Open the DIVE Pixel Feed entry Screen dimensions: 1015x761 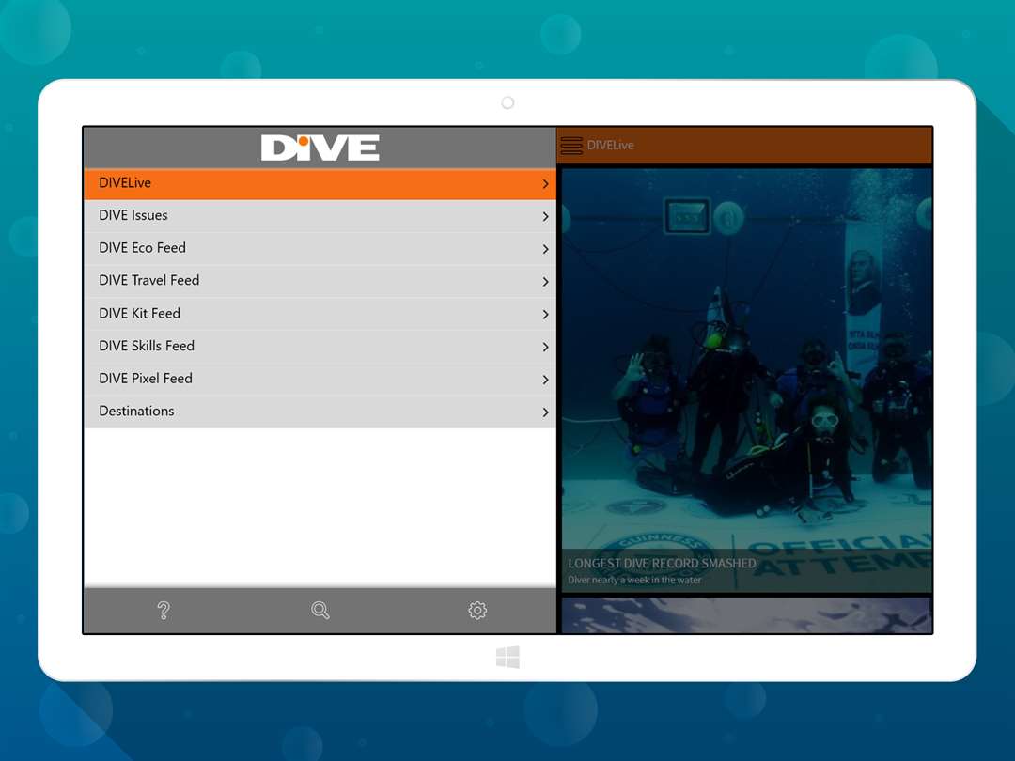[x=320, y=379]
